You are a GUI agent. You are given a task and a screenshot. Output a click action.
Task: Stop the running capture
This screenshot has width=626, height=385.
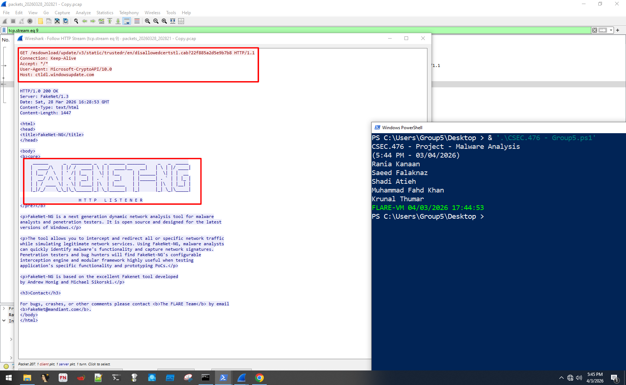coord(13,21)
